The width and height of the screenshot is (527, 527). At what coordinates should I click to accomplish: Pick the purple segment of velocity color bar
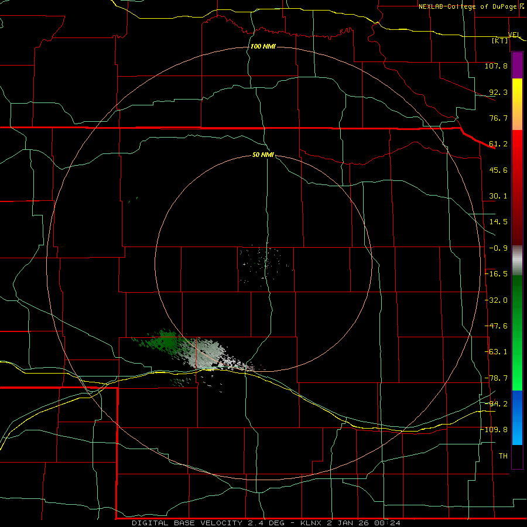click(x=517, y=65)
